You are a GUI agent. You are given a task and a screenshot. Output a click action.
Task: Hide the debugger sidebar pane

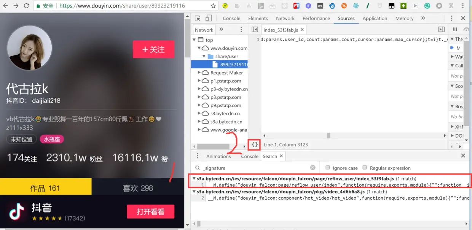(441, 30)
